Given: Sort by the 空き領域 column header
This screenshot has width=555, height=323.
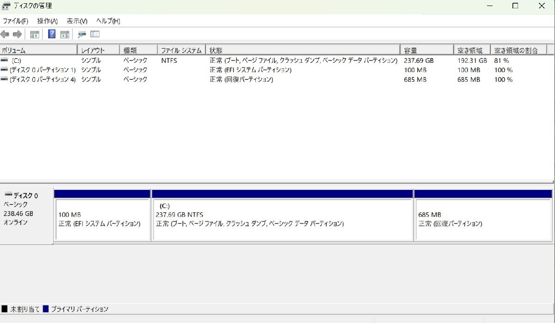Looking at the screenshot, I should click(472, 50).
